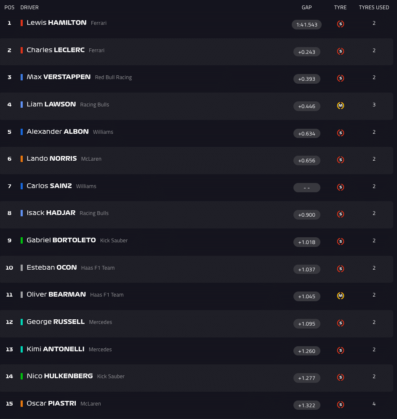397x419 pixels.
Task: Click Leclerc's +0.243 gap badge
Action: pyautogui.click(x=306, y=52)
